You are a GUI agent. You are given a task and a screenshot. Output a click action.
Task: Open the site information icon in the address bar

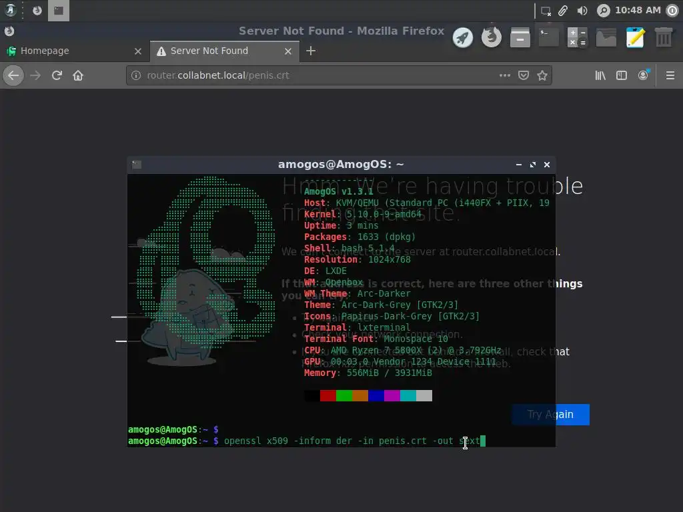coord(136,75)
